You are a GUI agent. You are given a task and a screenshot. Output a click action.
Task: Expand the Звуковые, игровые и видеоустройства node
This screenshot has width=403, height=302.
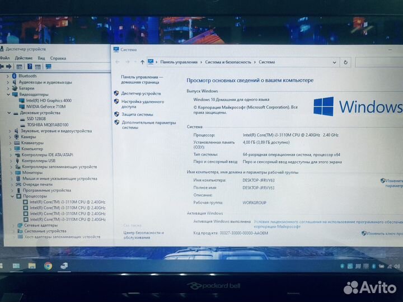tap(10, 131)
